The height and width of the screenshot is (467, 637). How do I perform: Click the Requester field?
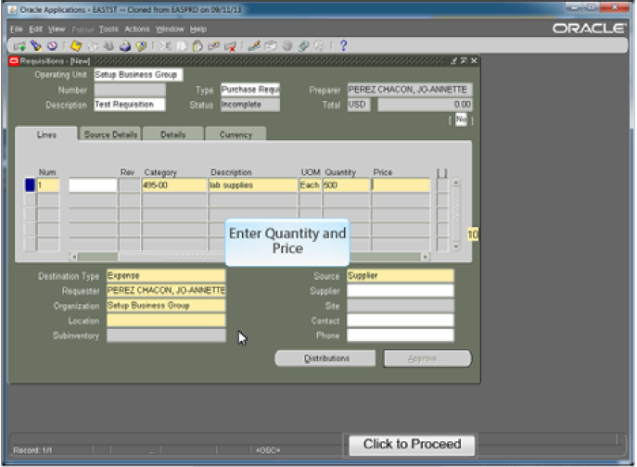(166, 290)
